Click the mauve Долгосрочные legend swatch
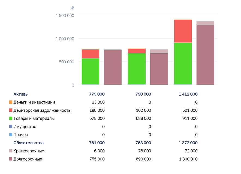Viewport: 241px width, 174px height. 11,159
